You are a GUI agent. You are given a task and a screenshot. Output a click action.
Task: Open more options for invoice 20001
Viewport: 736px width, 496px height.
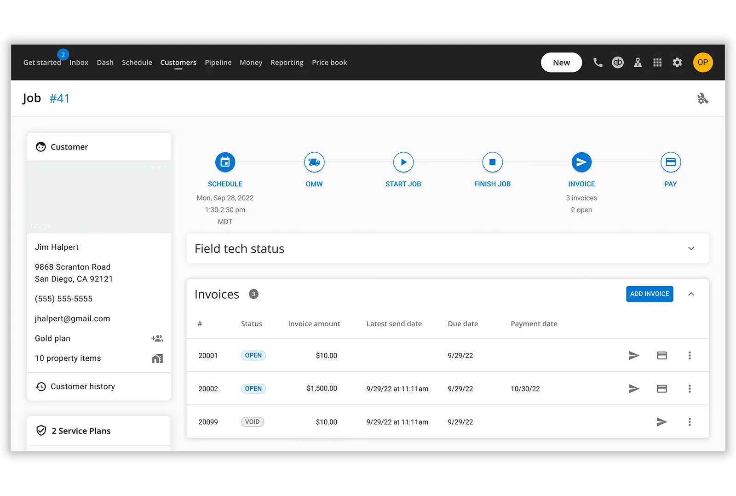tap(690, 355)
